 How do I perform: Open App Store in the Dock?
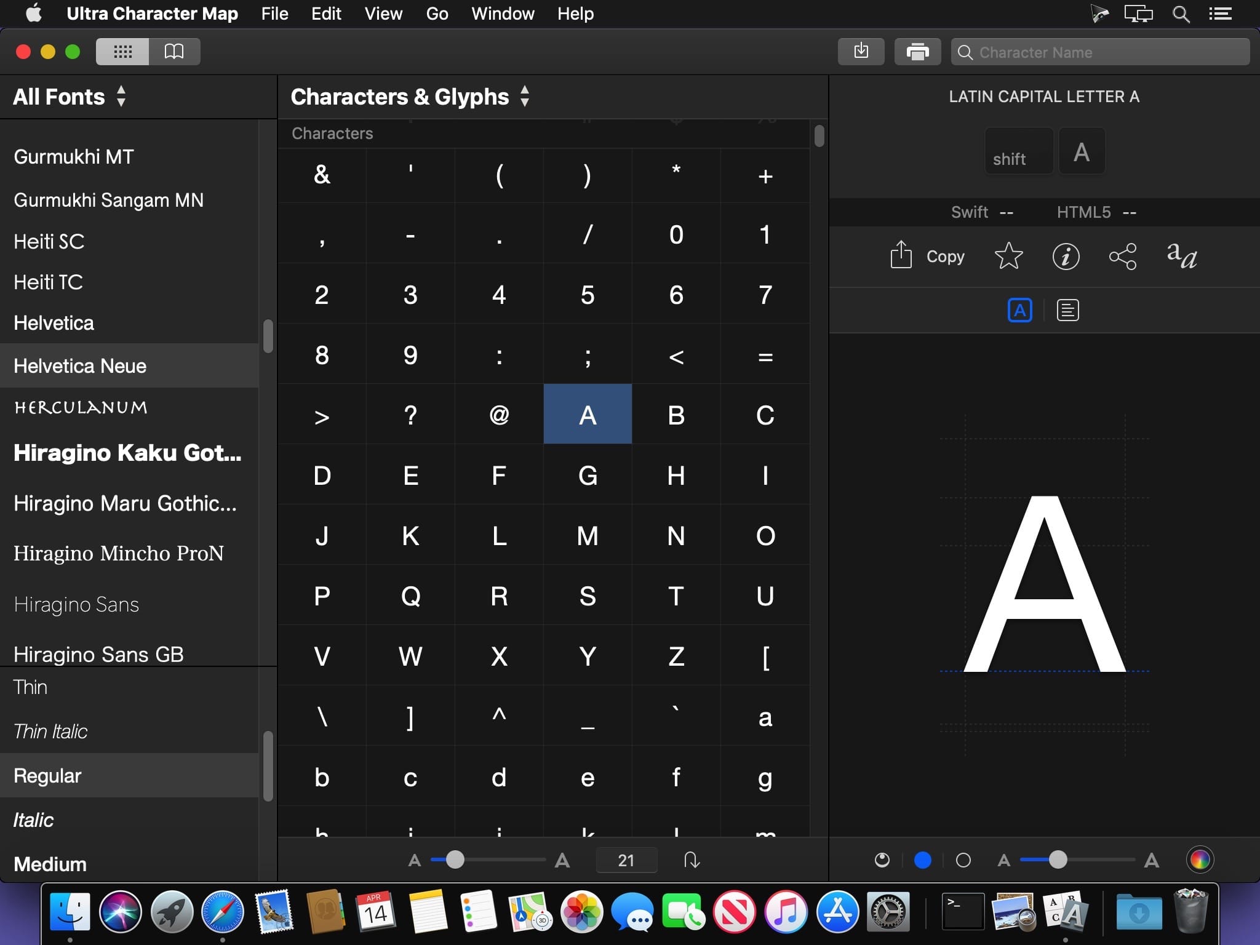tap(837, 912)
